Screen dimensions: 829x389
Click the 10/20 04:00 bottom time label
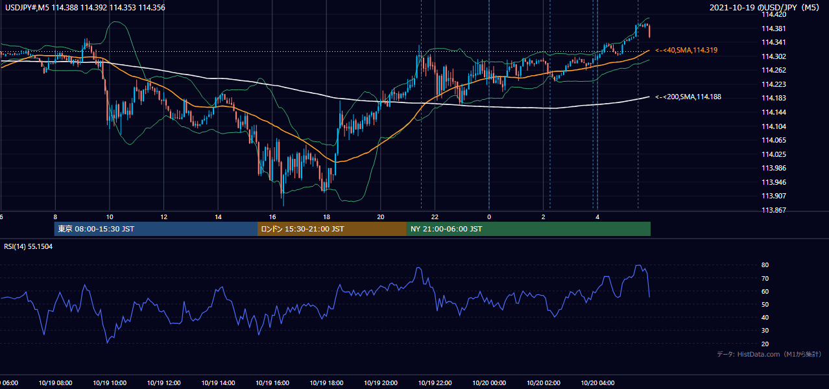point(598,383)
